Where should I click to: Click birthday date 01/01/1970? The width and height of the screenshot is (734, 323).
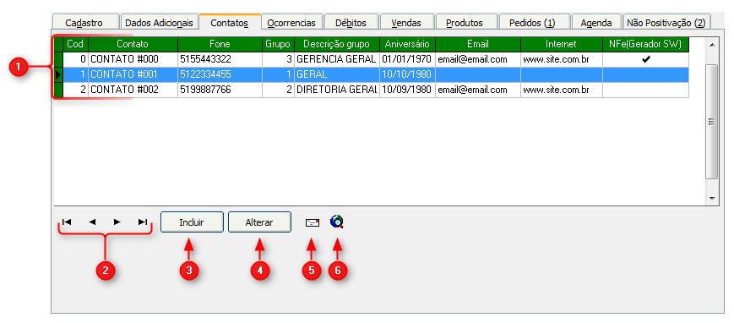click(407, 59)
